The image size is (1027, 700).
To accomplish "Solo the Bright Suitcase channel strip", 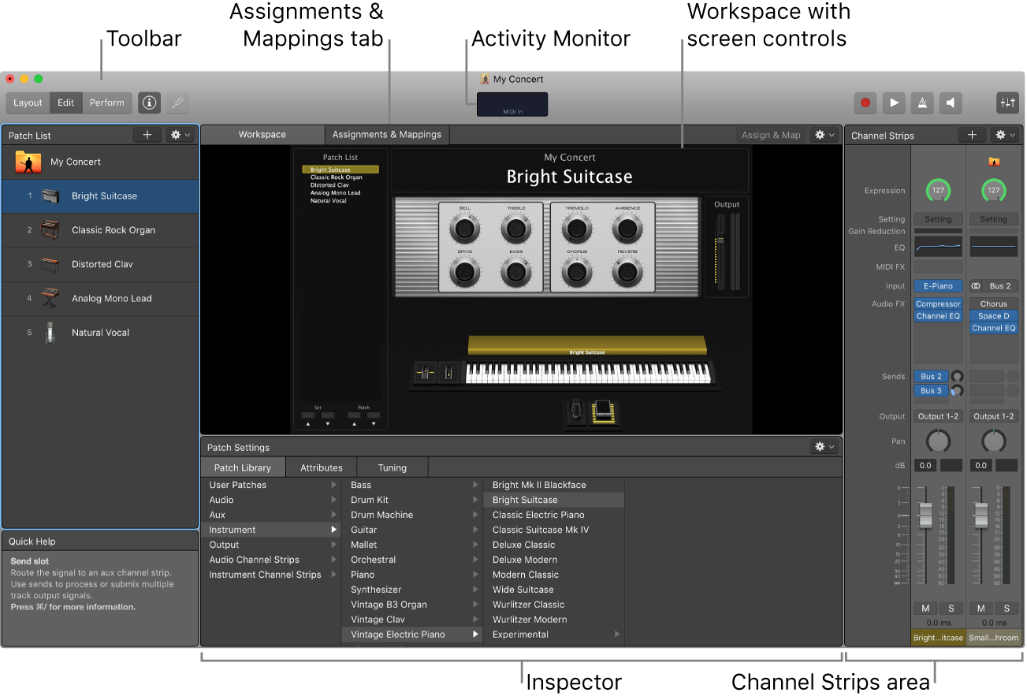I will pyautogui.click(x=951, y=608).
